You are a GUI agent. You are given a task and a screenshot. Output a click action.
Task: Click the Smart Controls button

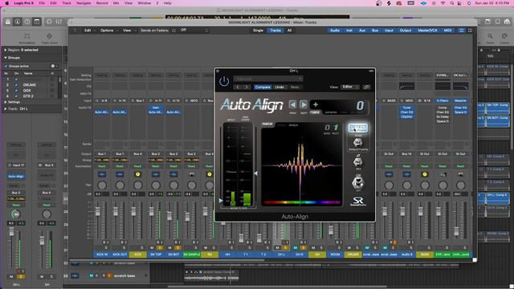tap(49, 22)
